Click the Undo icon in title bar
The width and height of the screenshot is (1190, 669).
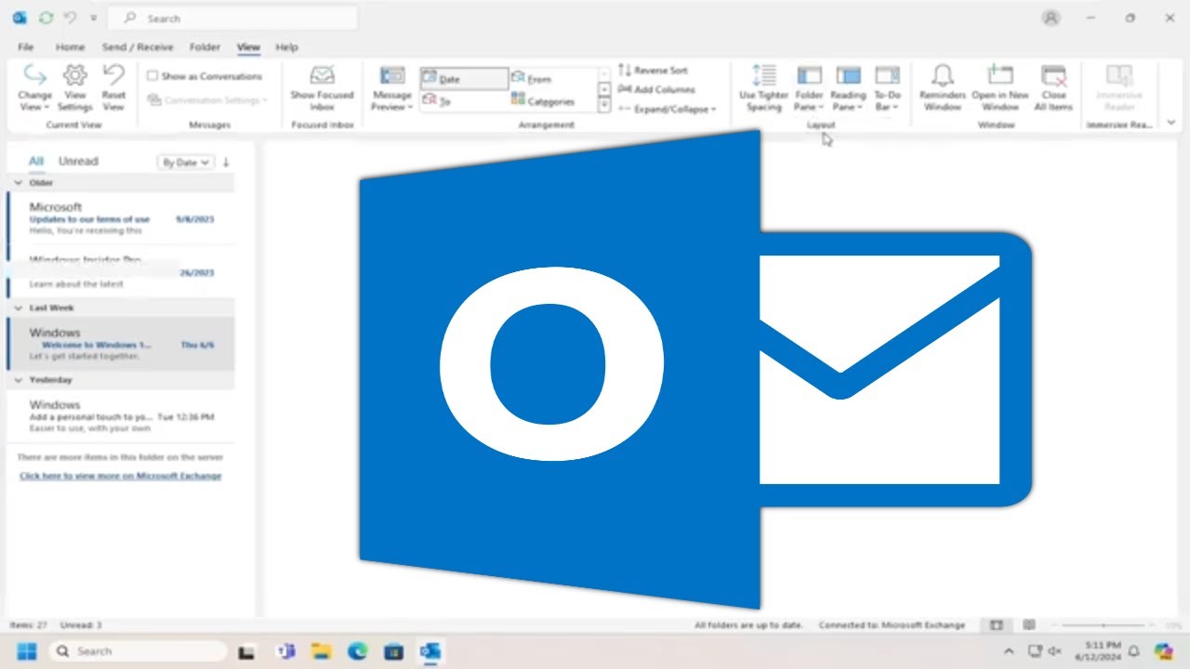point(70,18)
